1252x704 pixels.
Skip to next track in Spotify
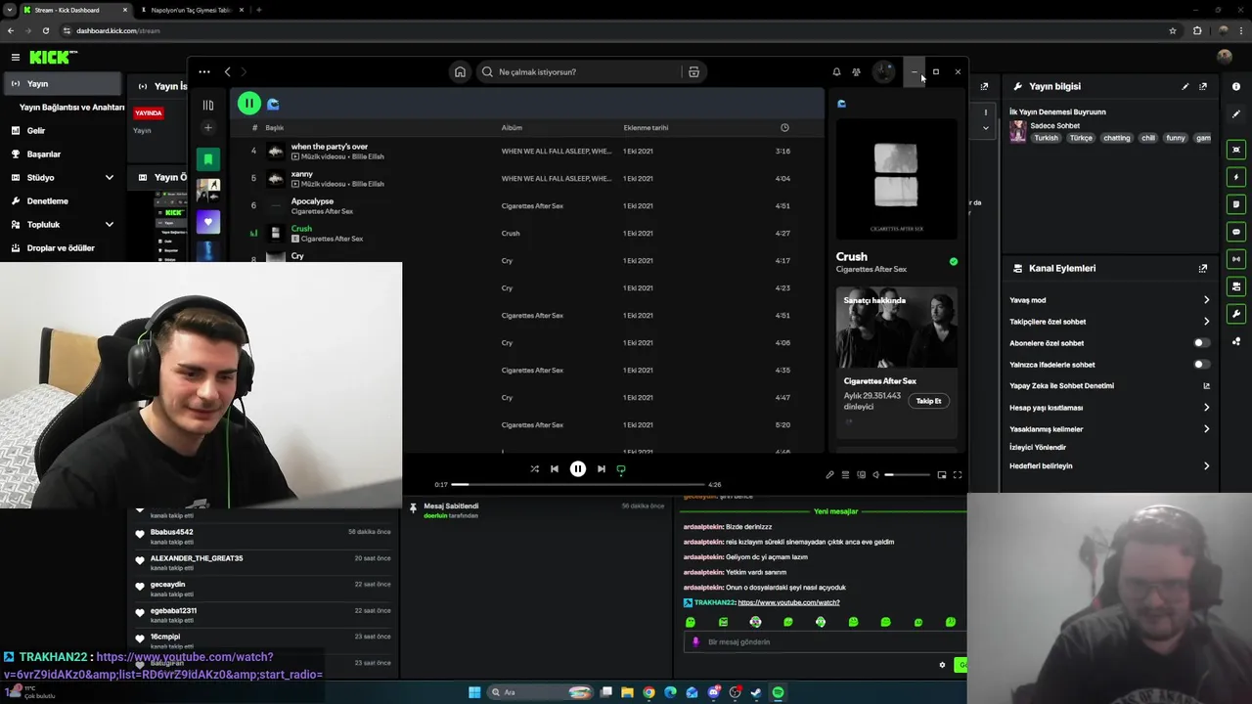tap(602, 469)
